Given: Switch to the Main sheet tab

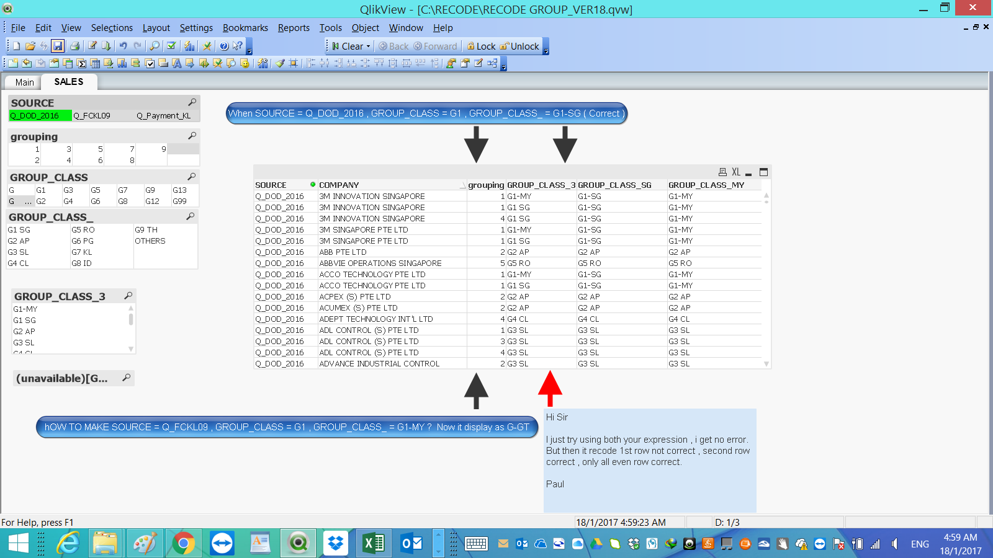Looking at the screenshot, I should (x=24, y=82).
